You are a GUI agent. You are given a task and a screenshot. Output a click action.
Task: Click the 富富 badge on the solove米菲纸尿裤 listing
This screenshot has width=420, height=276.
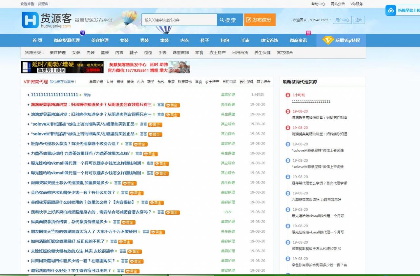coord(143,124)
